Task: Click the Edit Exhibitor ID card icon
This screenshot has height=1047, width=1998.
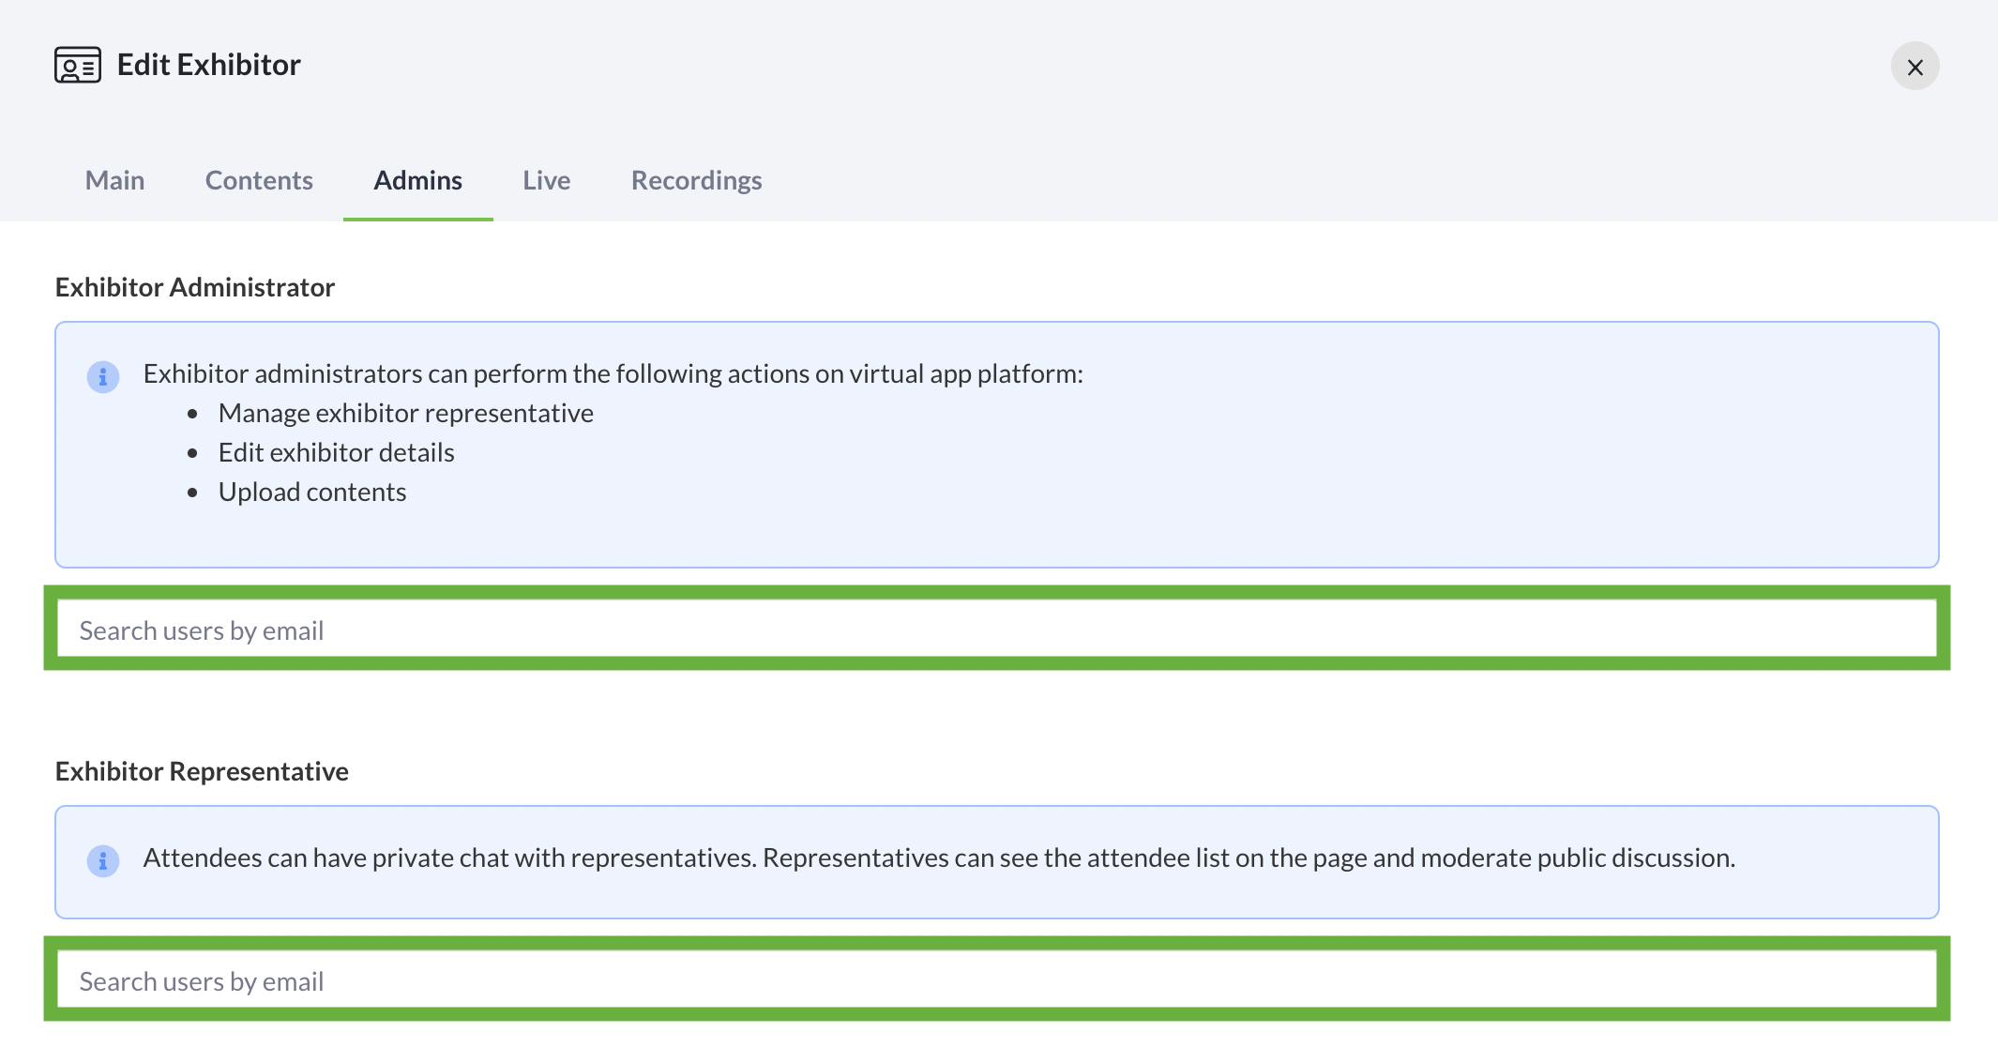Action: coord(78,66)
